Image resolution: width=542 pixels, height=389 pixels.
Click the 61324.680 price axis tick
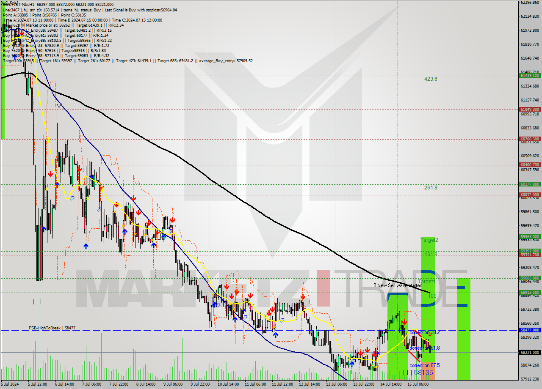tap(529, 86)
